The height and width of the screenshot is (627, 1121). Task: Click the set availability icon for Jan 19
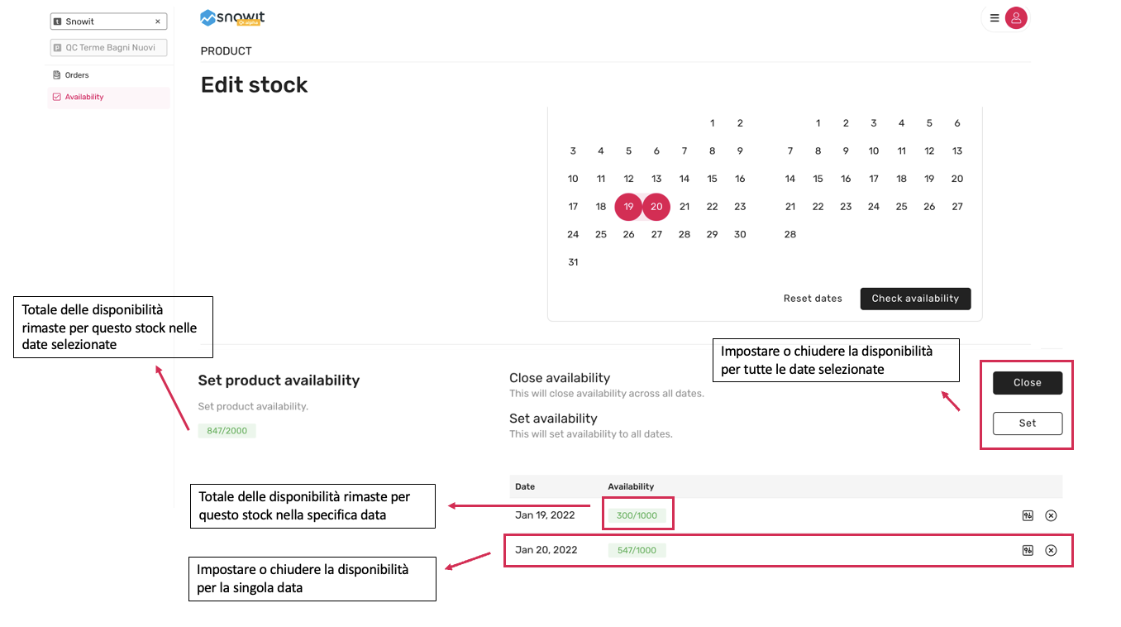pos(1028,515)
